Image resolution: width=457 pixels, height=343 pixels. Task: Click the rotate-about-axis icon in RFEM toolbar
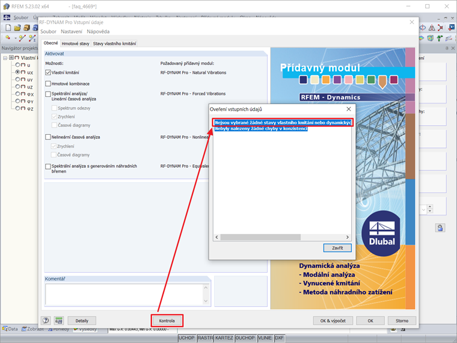tap(422, 28)
